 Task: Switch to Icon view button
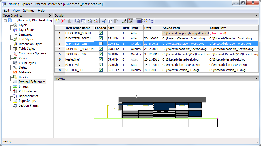click(x=144, y=21)
